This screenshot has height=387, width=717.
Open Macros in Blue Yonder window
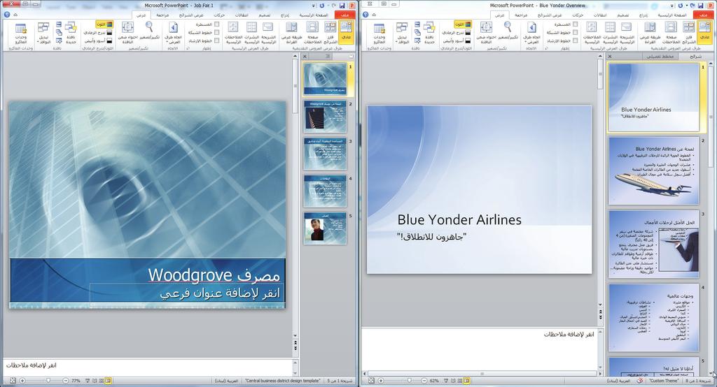(379, 32)
